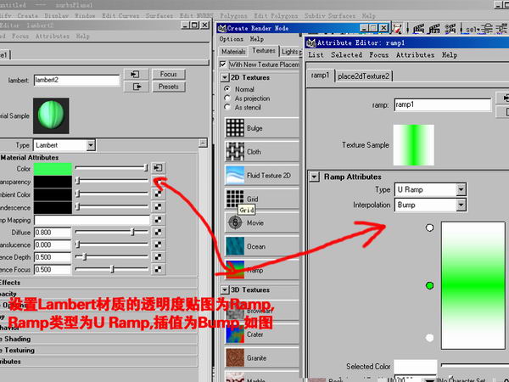This screenshot has height=382, width=509.
Task: Open the Options menu in Create Render Node
Action: [x=231, y=39]
